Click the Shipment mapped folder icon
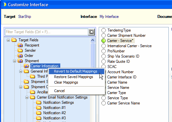Image resolution: width=172 pixels, height=122 pixels. (20, 61)
